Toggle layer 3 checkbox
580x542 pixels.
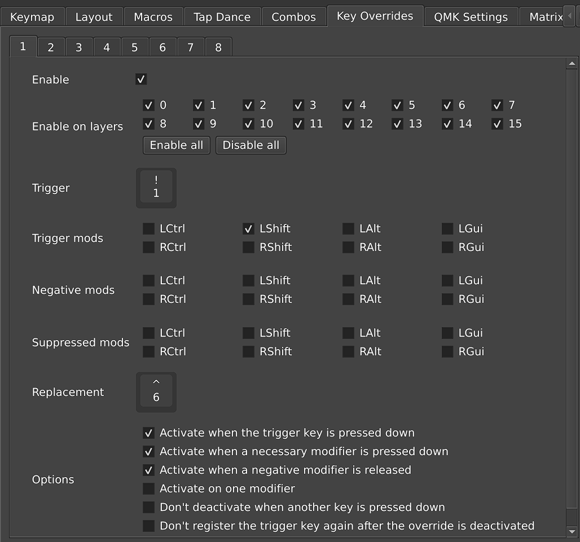pos(298,105)
